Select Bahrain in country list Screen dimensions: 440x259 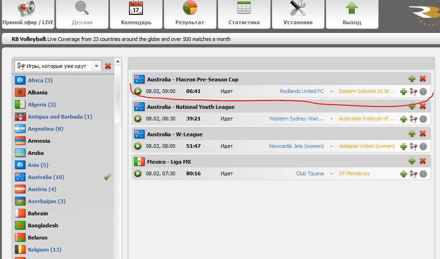pos(38,213)
